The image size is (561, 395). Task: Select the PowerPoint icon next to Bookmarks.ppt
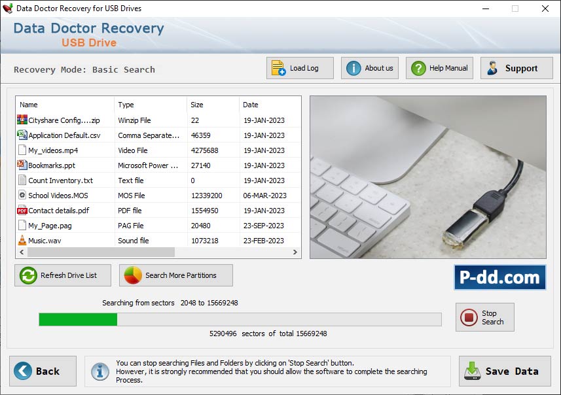pyautogui.click(x=22, y=165)
